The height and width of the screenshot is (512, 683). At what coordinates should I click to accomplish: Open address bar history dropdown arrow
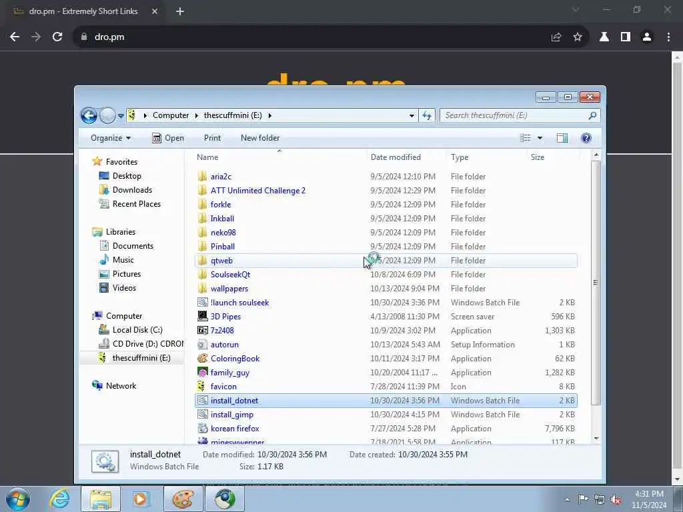[x=412, y=115]
